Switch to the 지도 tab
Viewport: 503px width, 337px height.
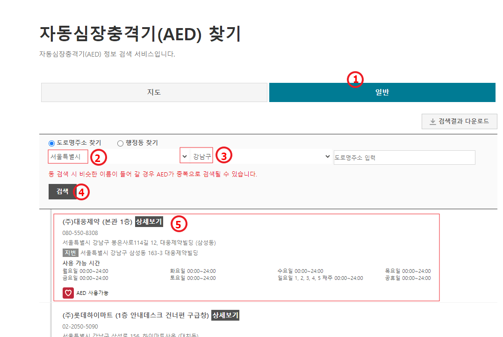[x=154, y=92]
